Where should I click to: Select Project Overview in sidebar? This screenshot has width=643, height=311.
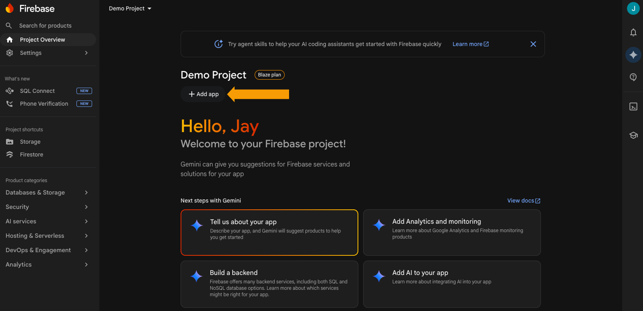click(48, 40)
